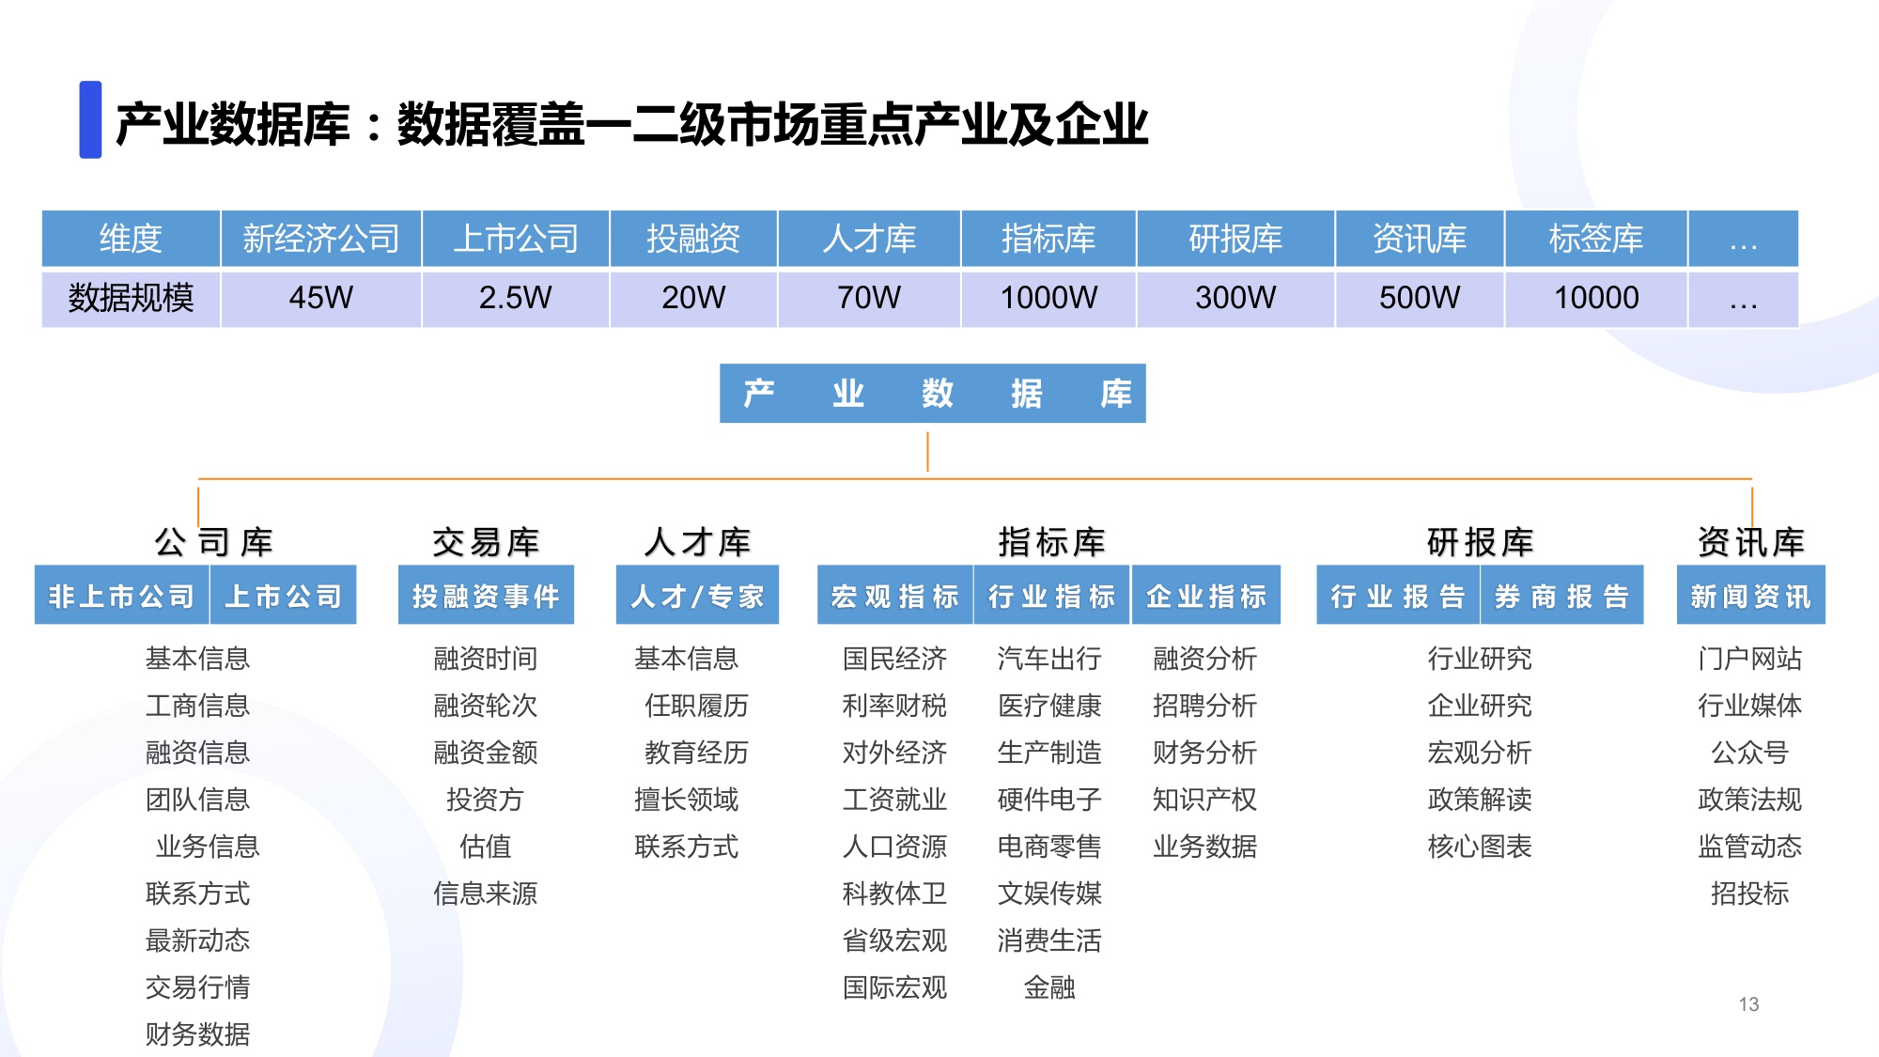The width and height of the screenshot is (1879, 1057).
Task: Select the 上市公司 table header
Action: [x=518, y=239]
